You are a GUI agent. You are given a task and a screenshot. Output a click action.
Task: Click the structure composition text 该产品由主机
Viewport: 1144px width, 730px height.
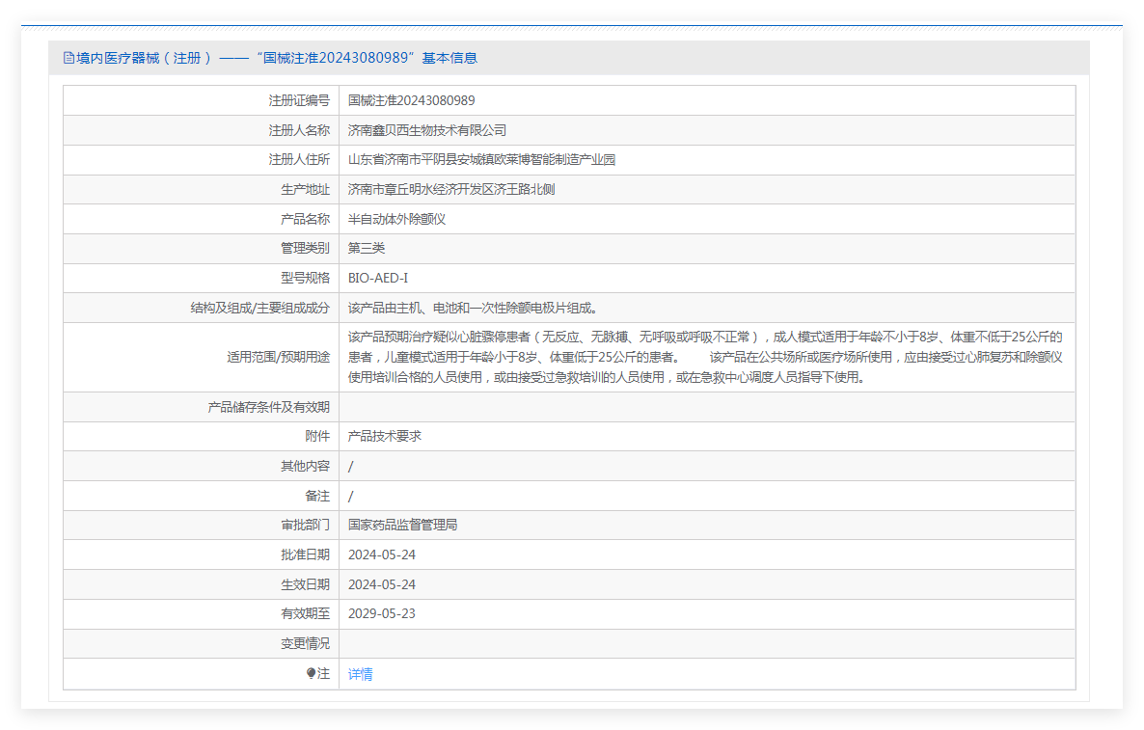point(473,308)
